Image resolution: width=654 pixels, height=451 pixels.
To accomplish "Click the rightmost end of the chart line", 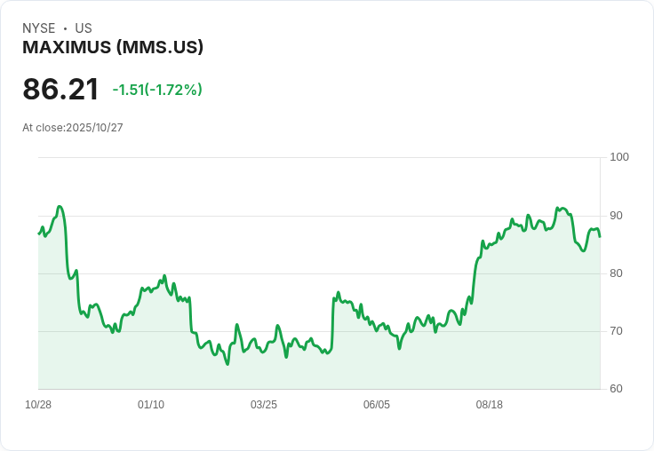I will [599, 236].
